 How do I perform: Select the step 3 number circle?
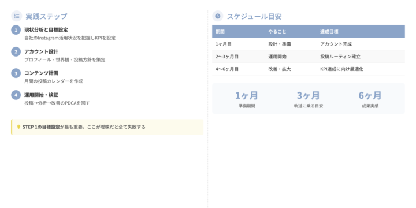pos(16,73)
